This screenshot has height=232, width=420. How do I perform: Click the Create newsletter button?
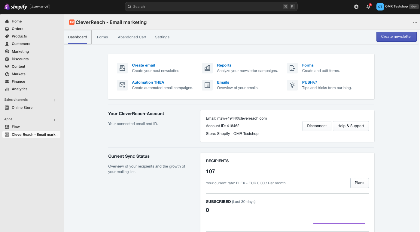[397, 37]
